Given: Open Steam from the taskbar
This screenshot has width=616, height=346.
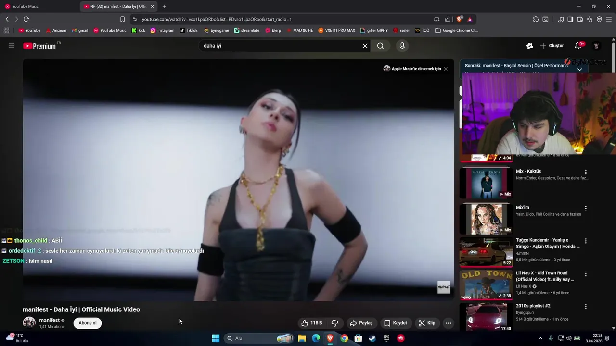Looking at the screenshot, I should [372, 338].
